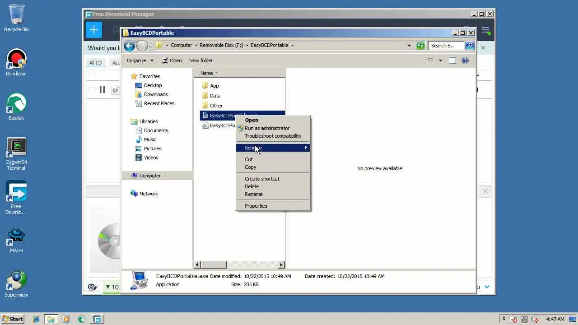Select the Bandicam desktop shortcut
The width and height of the screenshot is (578, 325).
pyautogui.click(x=16, y=62)
